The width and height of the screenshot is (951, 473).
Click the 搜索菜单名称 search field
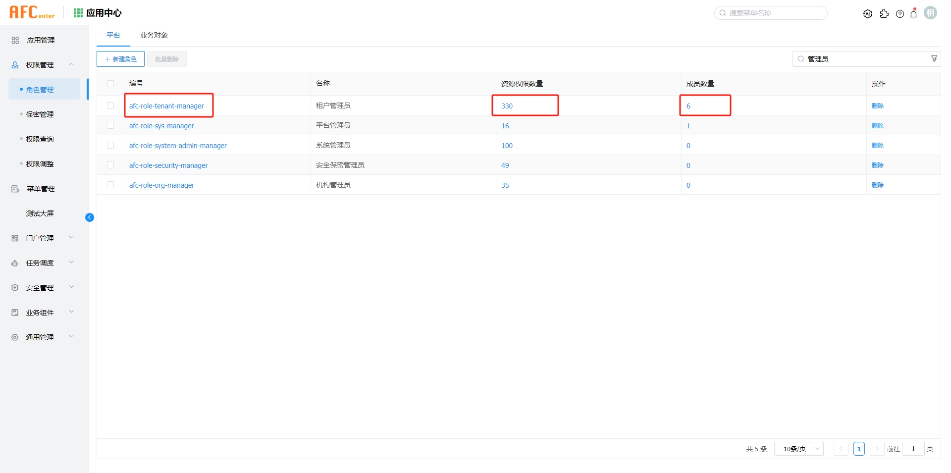tap(770, 13)
